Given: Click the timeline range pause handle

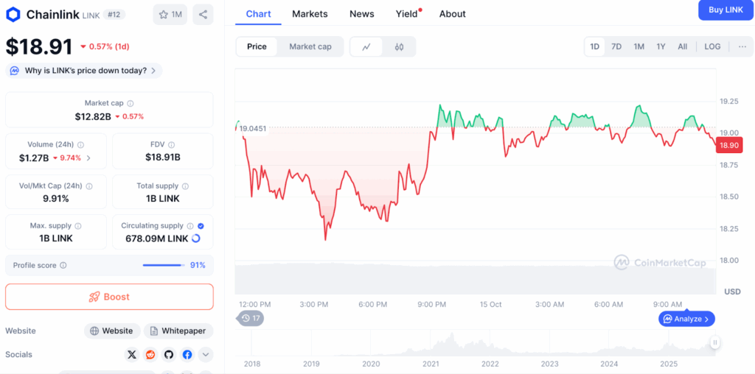Looking at the screenshot, I should click(714, 342).
